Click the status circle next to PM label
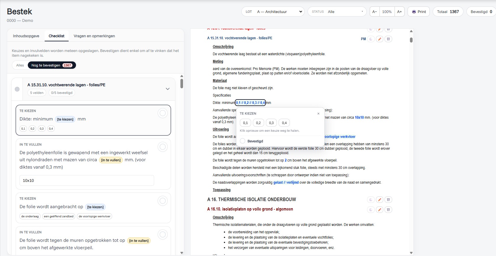 click(371, 39)
